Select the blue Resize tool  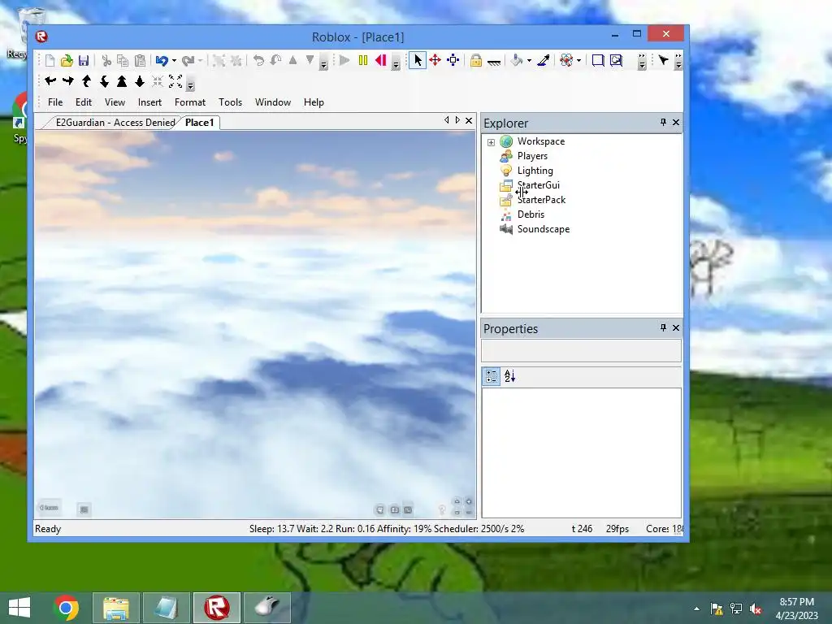point(453,60)
